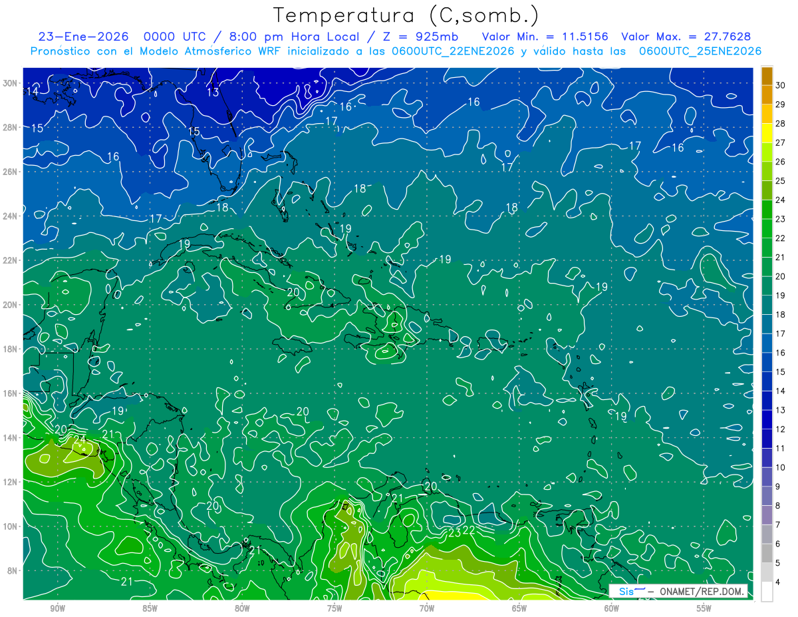Viewport: 798px width, 617px height.
Task: Click the dark blue band between 12 and 13 on the scale
Action: click(x=767, y=419)
